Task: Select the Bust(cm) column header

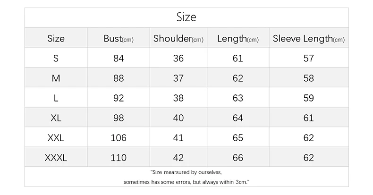Action: pos(119,39)
